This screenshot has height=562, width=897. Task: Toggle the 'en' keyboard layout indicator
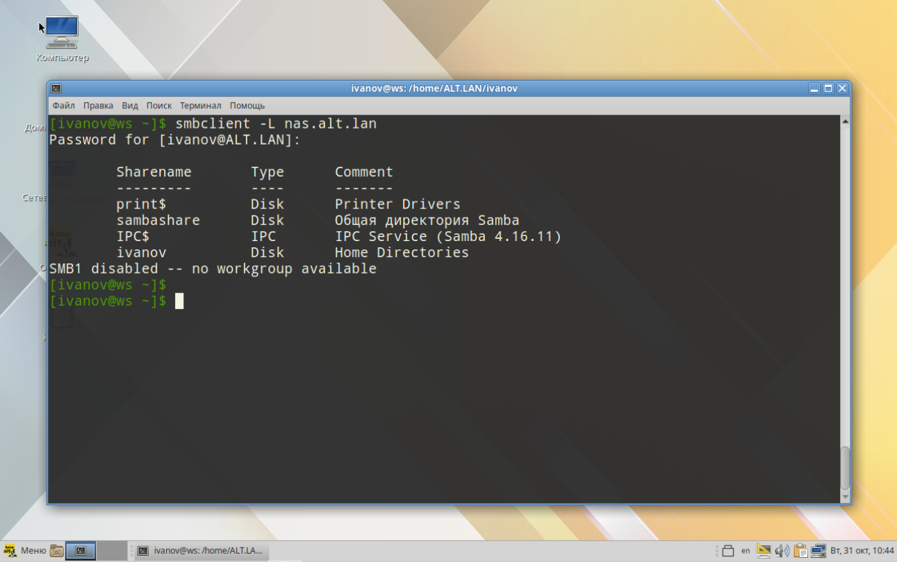tap(746, 551)
